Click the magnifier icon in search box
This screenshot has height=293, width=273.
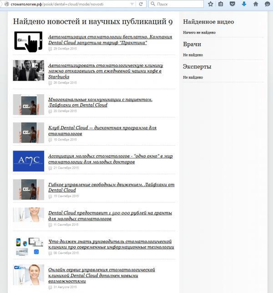[153, 4]
